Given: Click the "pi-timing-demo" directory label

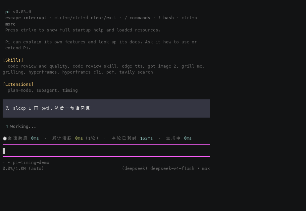Looking at the screenshot, I should coord(31,163).
